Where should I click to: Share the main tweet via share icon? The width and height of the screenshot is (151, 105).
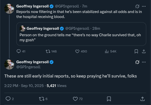pos(142,99)
